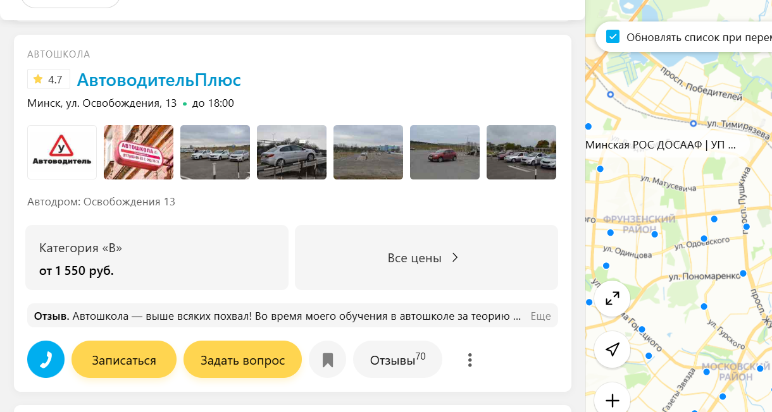Open the АвтоводительПлюс title link
The image size is (772, 412).
coord(159,80)
